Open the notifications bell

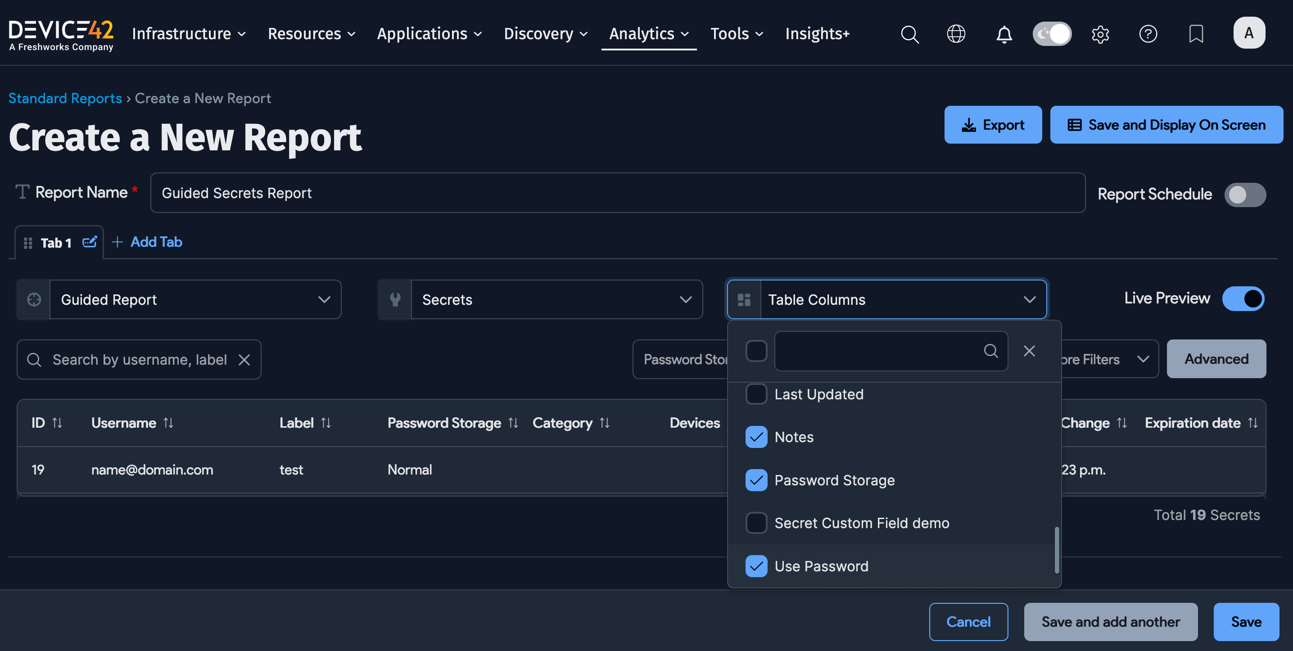click(1004, 34)
